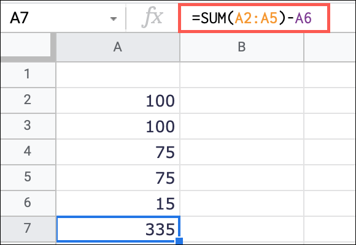356x245 pixels.
Task: Click cell A6 with value 15
Action: tap(118, 203)
